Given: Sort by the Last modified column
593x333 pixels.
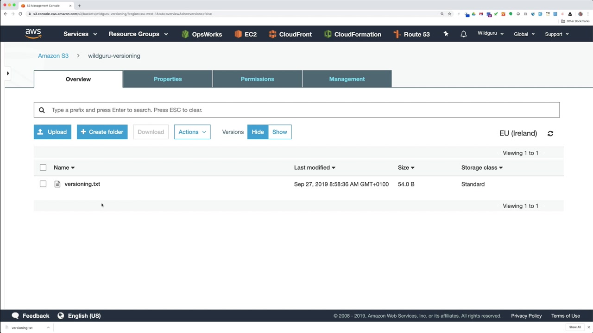Looking at the screenshot, I should (315, 167).
